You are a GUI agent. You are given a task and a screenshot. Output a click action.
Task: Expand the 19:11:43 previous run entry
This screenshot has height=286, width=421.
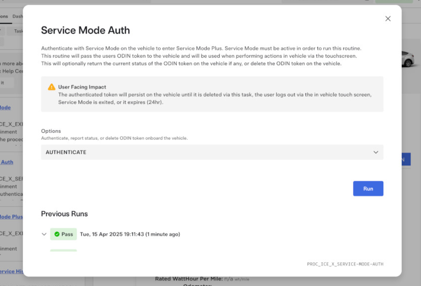(x=44, y=234)
